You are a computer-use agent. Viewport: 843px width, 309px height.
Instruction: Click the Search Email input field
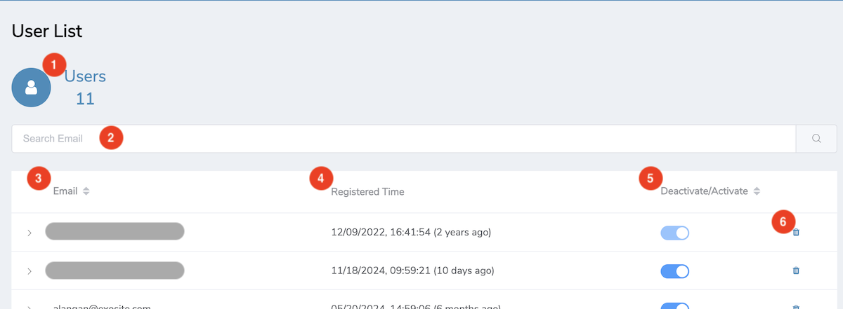403,139
